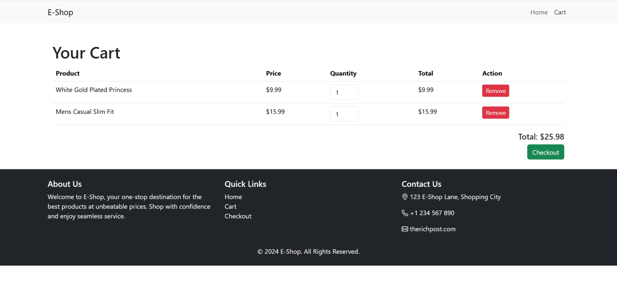The image size is (617, 292).
Task: Open Cart from the top navigation bar
Action: [x=560, y=12]
